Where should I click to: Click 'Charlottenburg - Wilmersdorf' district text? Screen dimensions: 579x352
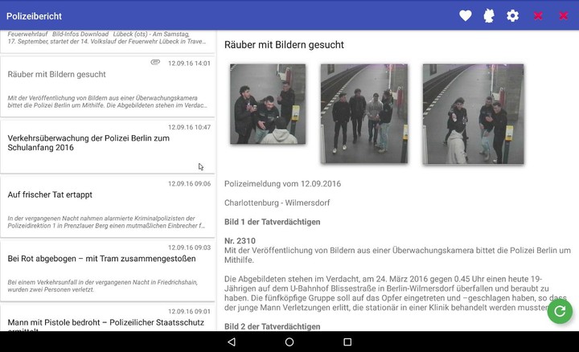(x=277, y=203)
